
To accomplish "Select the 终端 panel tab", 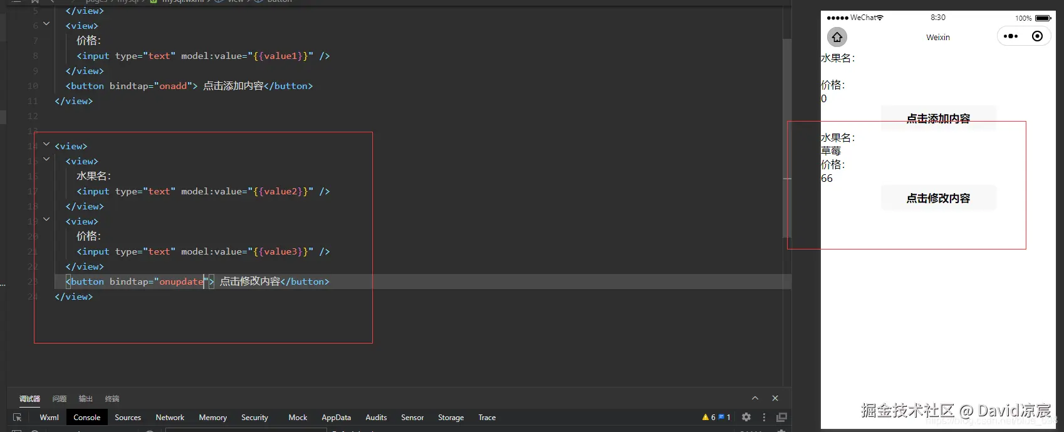I will [112, 399].
